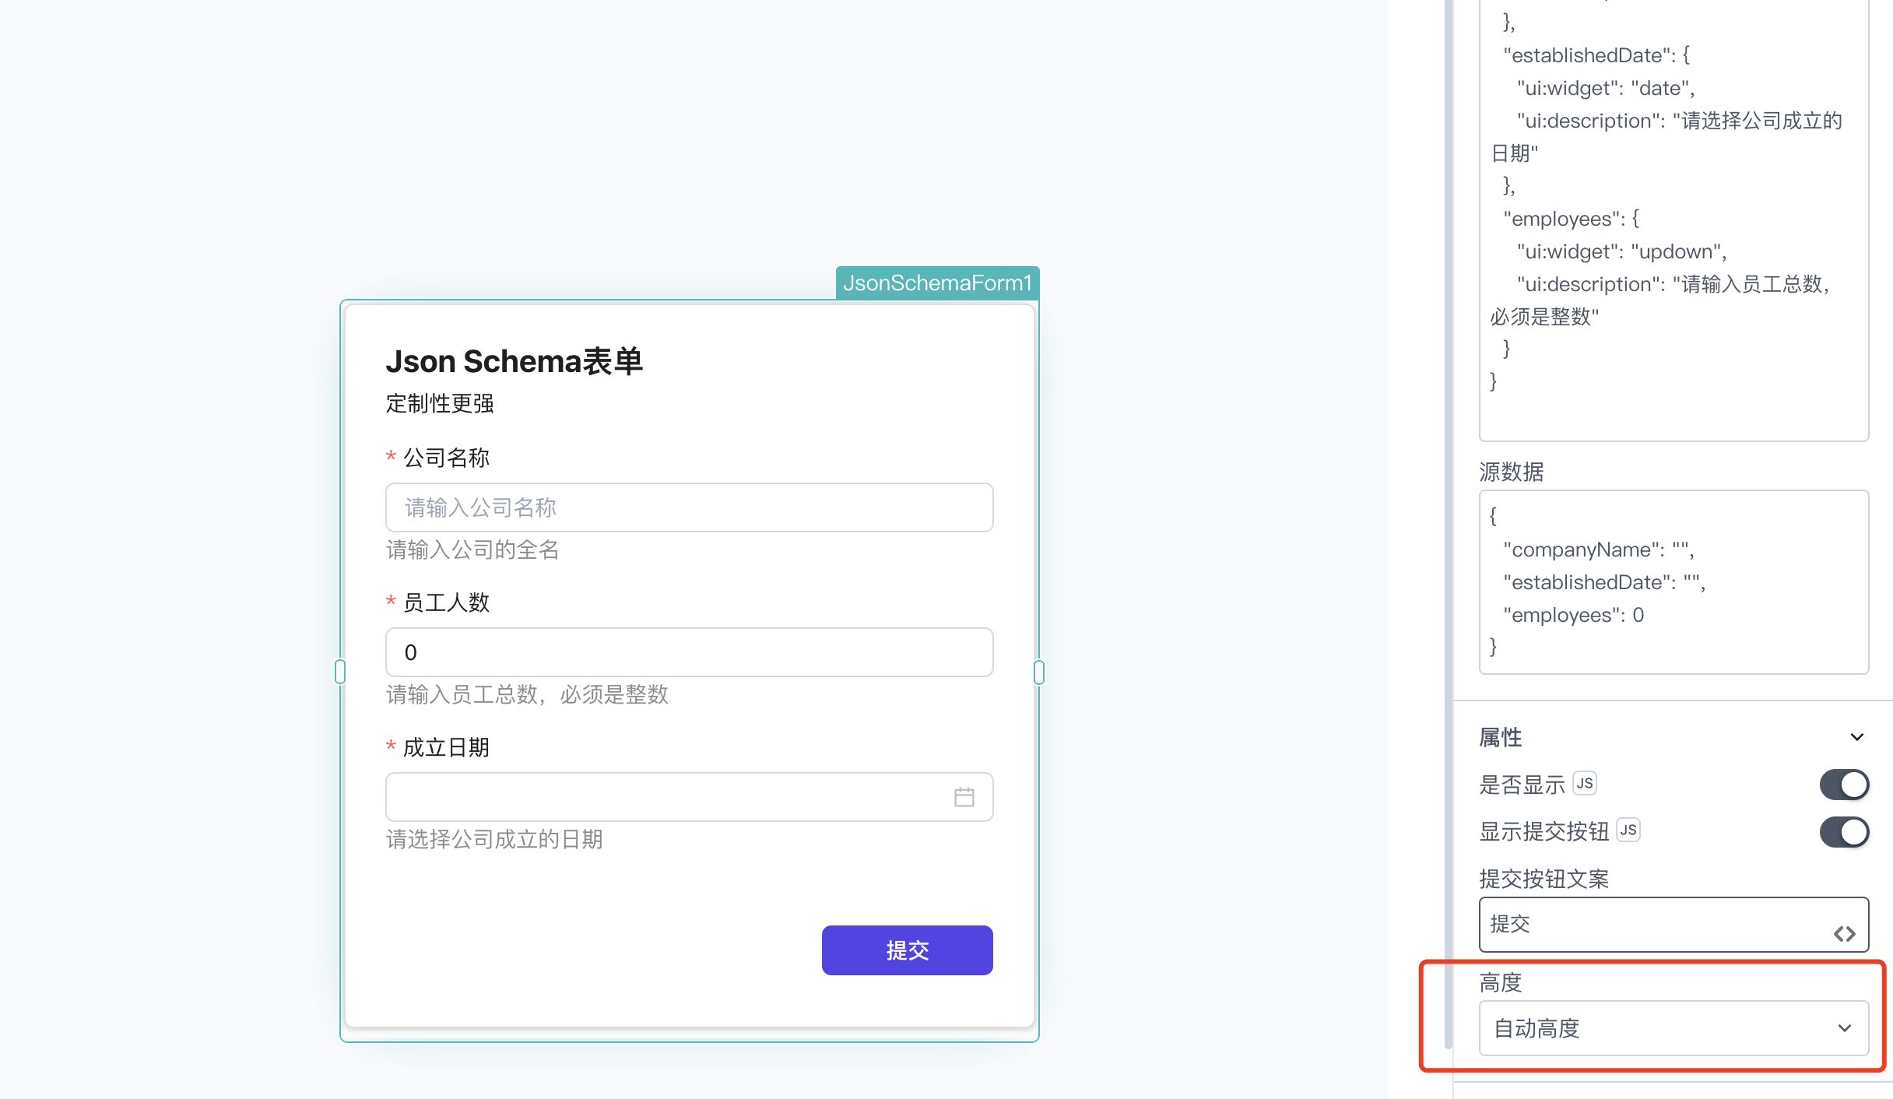Viewport: 1893px width, 1099px height.
Task: Click the 公司名称 field label
Action: (x=446, y=458)
